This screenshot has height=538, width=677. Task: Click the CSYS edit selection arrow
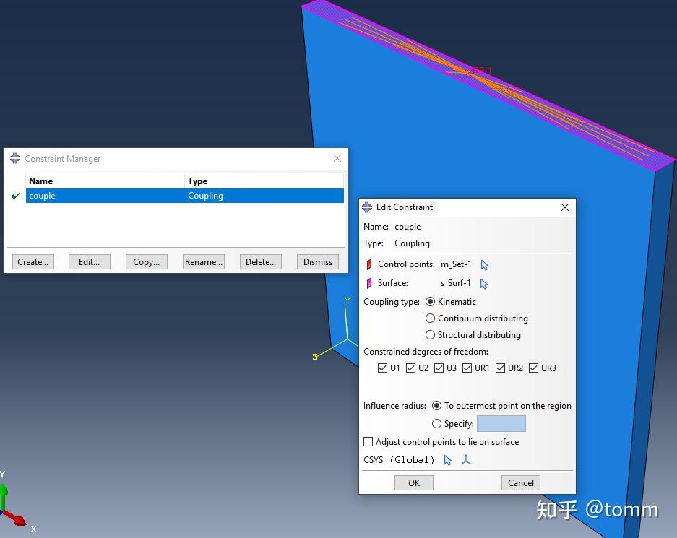tap(447, 460)
